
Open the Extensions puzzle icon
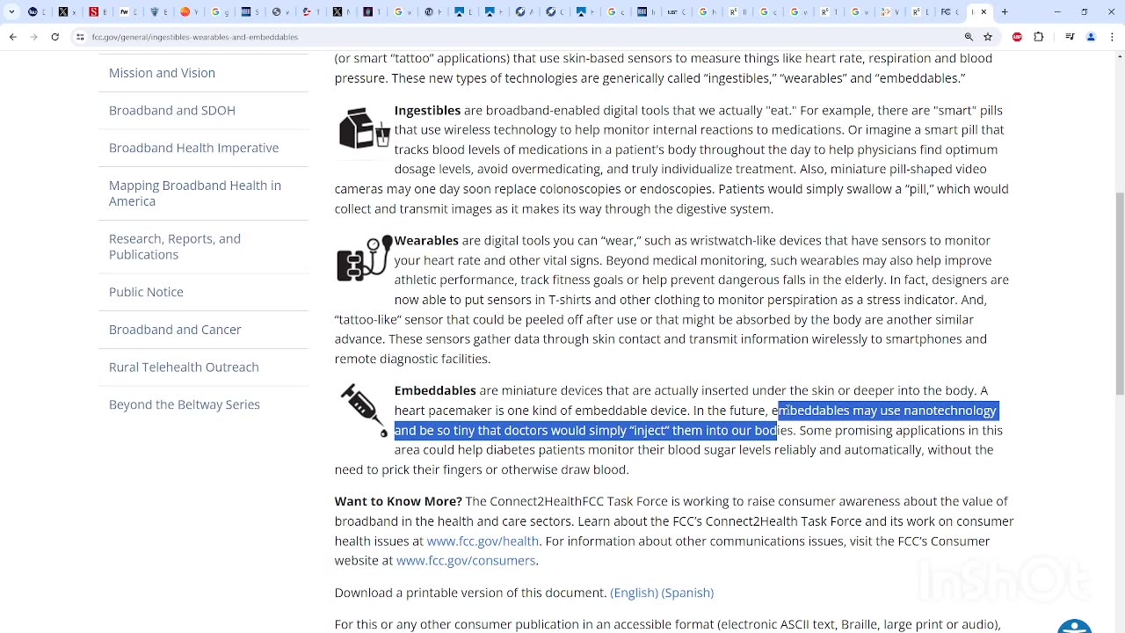coord(1039,37)
